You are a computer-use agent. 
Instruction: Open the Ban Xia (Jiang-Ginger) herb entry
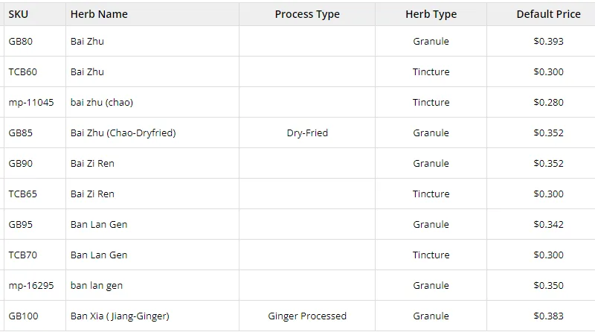(120, 316)
